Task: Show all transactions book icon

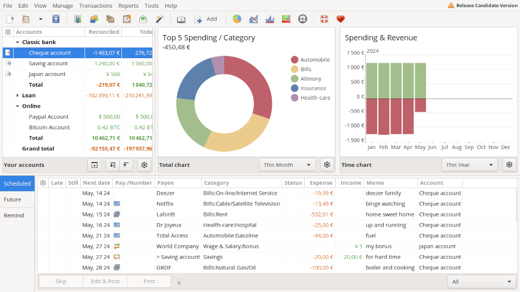Action: [x=181, y=19]
